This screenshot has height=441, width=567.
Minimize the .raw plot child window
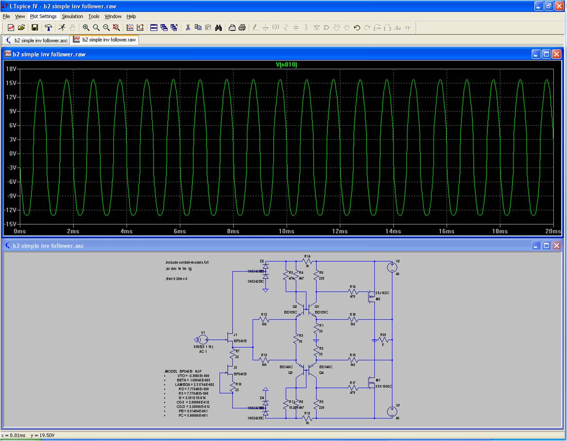pos(536,54)
